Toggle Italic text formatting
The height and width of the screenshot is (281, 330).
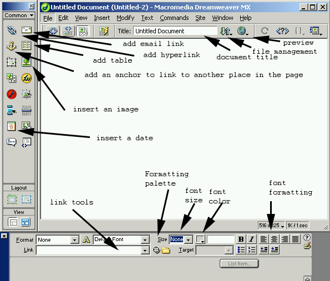[x=251, y=239]
